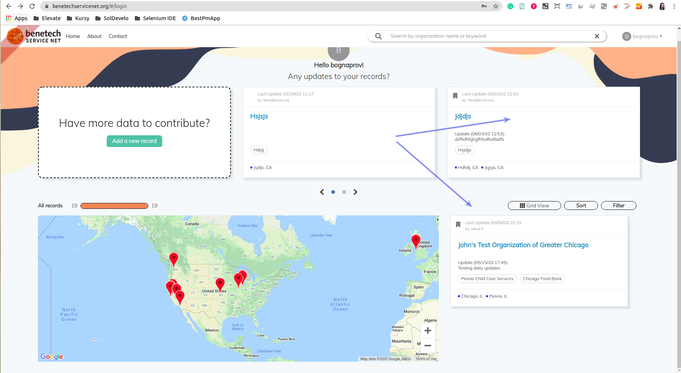Open John's Test Organization of Greater Chicago

click(x=523, y=245)
